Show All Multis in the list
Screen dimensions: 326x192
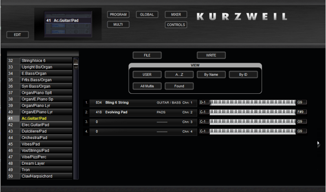click(x=147, y=86)
